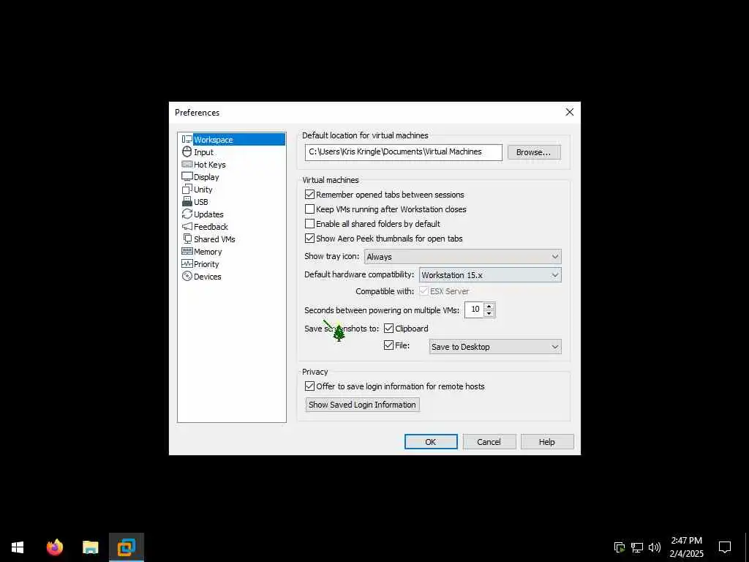Close the Preferences dialog
This screenshot has width=749, height=562.
(569, 112)
